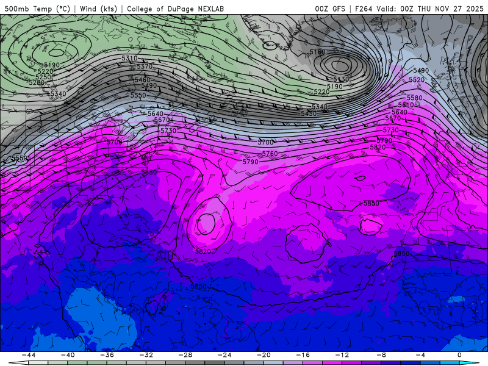
Task: Click the 5520 contour label
Action: click(x=417, y=80)
